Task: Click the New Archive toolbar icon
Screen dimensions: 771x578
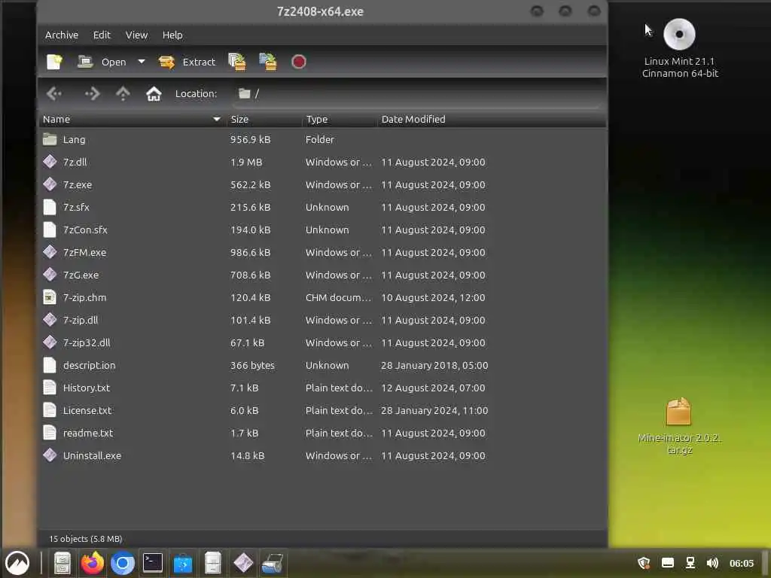Action: click(54, 62)
